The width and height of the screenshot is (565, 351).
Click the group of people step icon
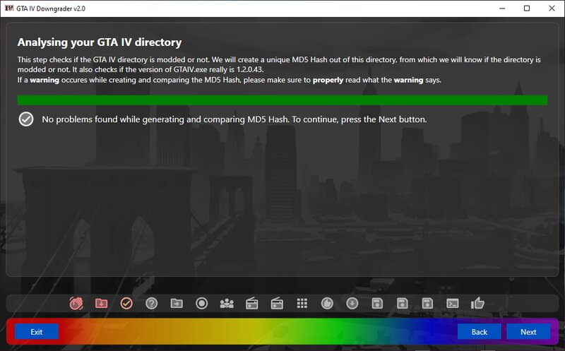[227, 303]
